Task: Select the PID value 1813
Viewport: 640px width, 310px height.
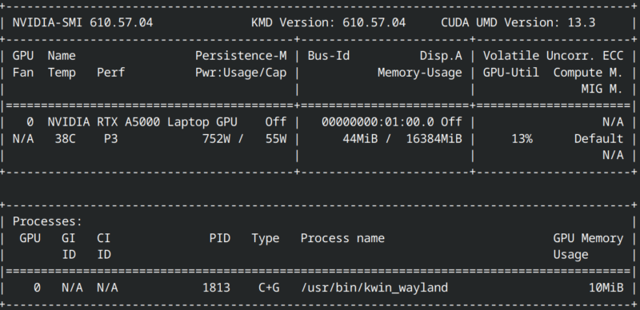Action: pos(216,288)
